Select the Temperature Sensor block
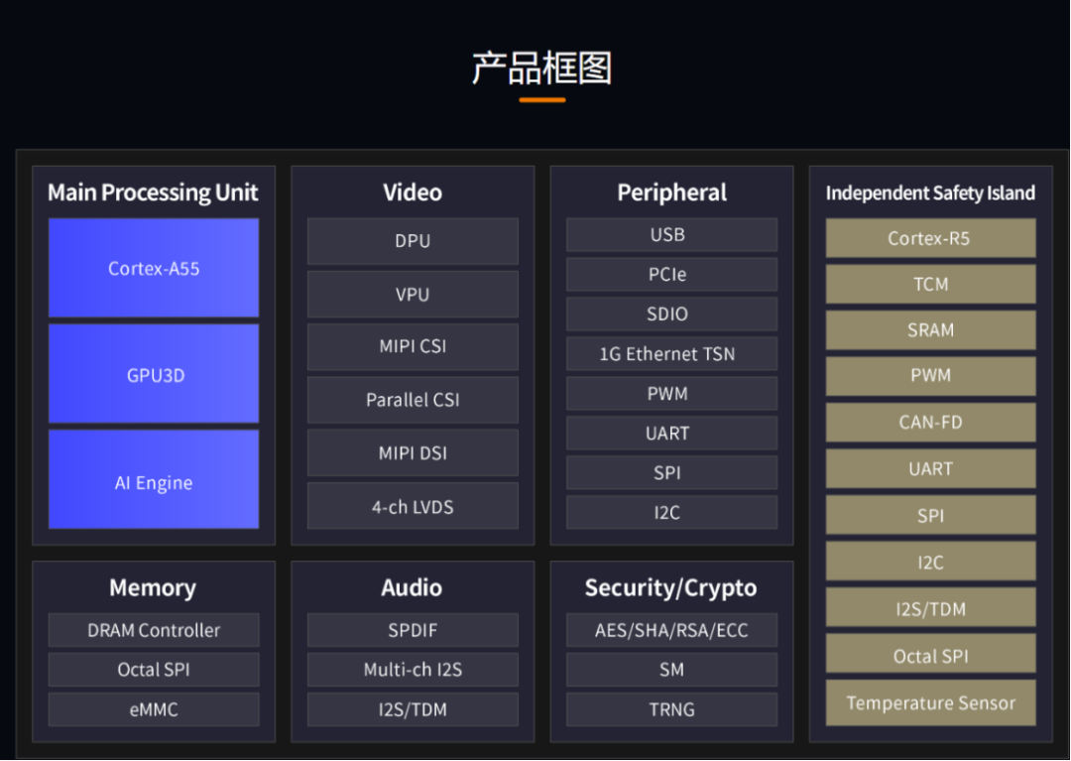 (930, 702)
